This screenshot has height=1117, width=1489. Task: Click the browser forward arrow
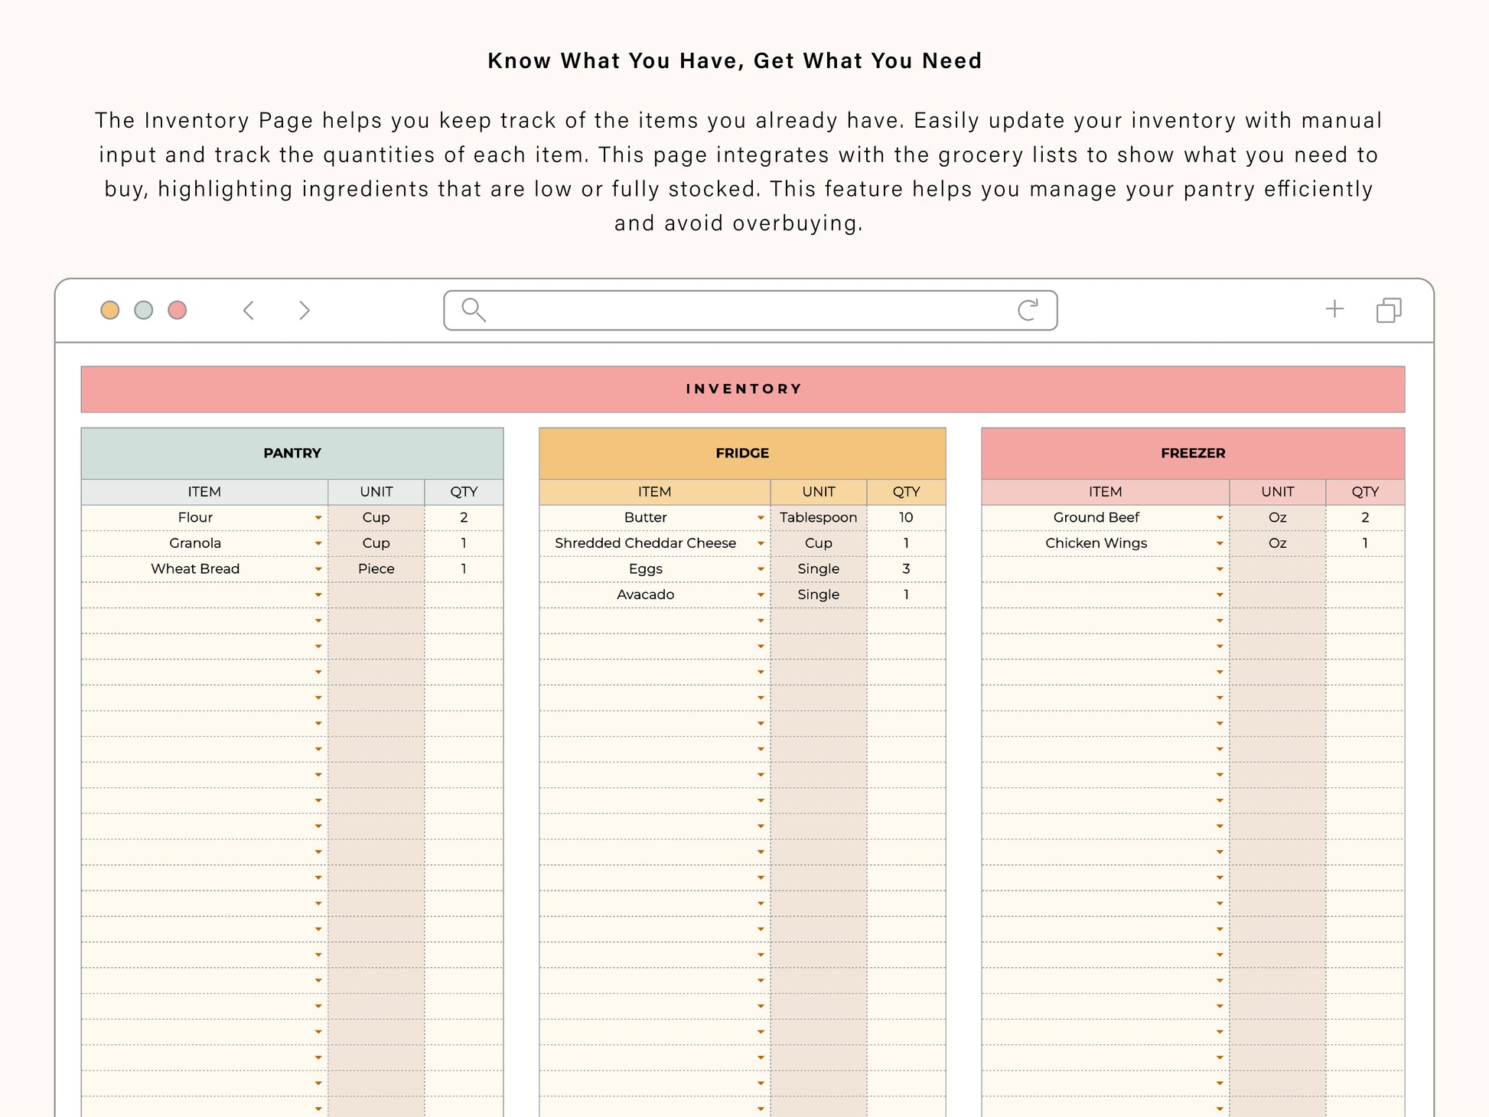tap(305, 310)
